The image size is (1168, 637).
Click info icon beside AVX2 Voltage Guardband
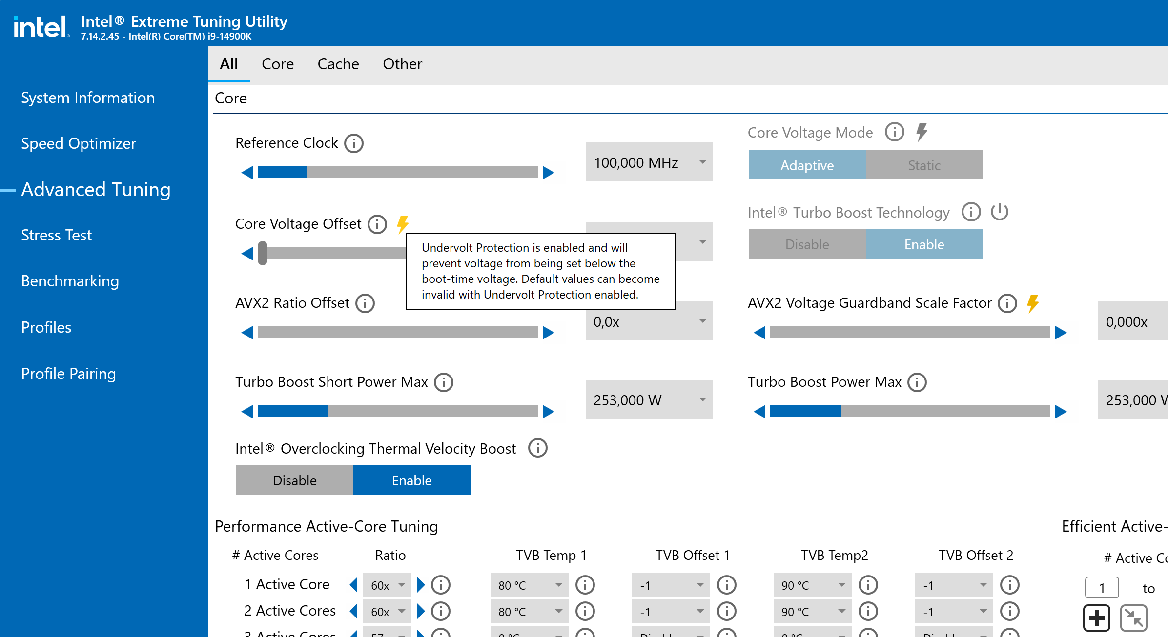click(1007, 303)
